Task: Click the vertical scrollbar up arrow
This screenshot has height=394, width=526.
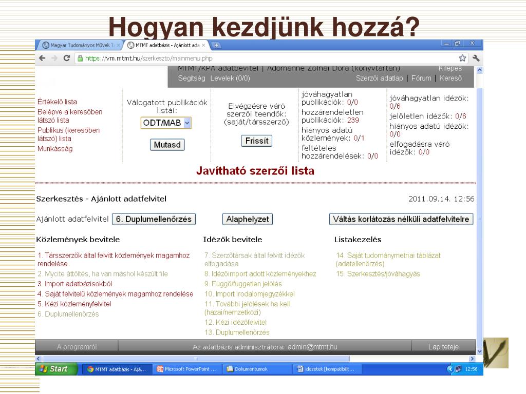Action: click(x=480, y=70)
